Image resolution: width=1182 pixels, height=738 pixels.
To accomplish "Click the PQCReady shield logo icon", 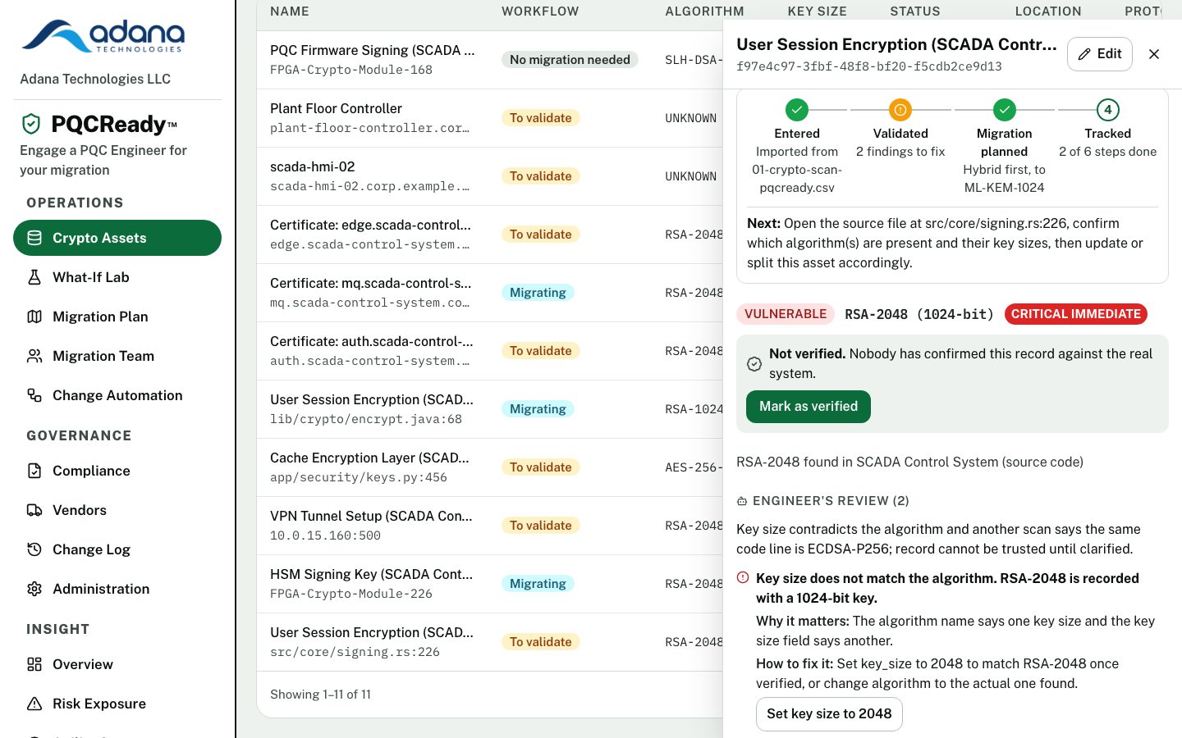I will pyautogui.click(x=31, y=124).
